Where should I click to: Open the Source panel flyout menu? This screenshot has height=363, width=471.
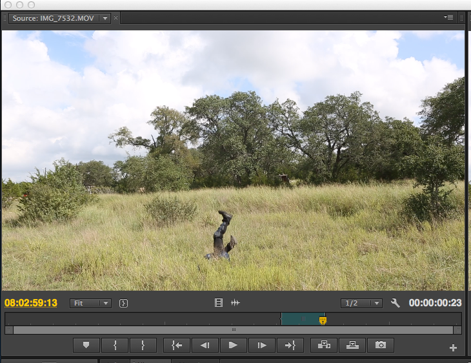448,17
